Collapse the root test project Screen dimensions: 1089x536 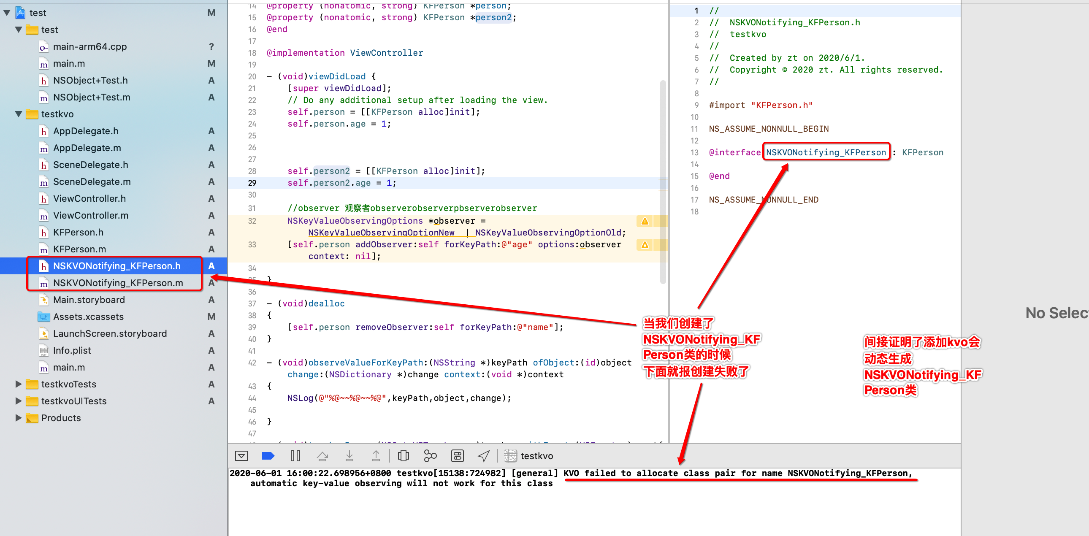[7, 13]
